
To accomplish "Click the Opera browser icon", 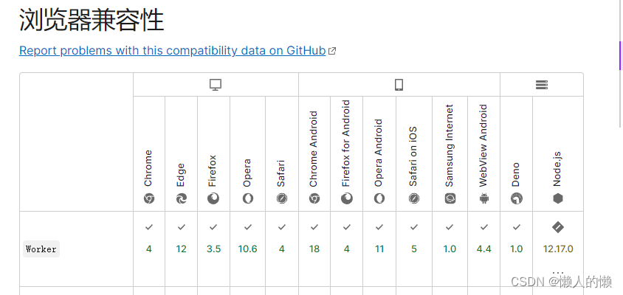I will 248,198.
